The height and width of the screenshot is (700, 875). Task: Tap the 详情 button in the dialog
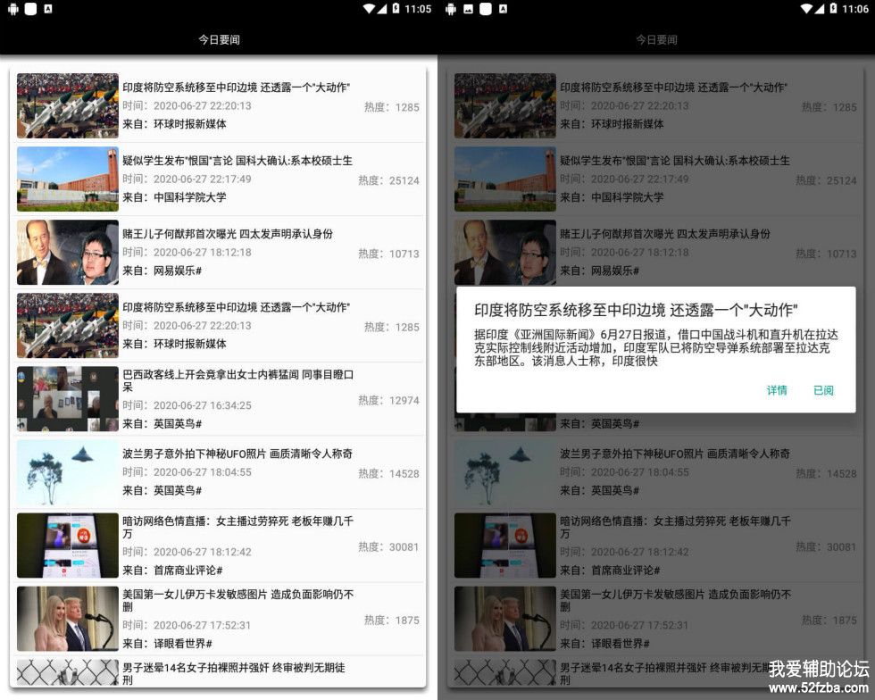(777, 390)
